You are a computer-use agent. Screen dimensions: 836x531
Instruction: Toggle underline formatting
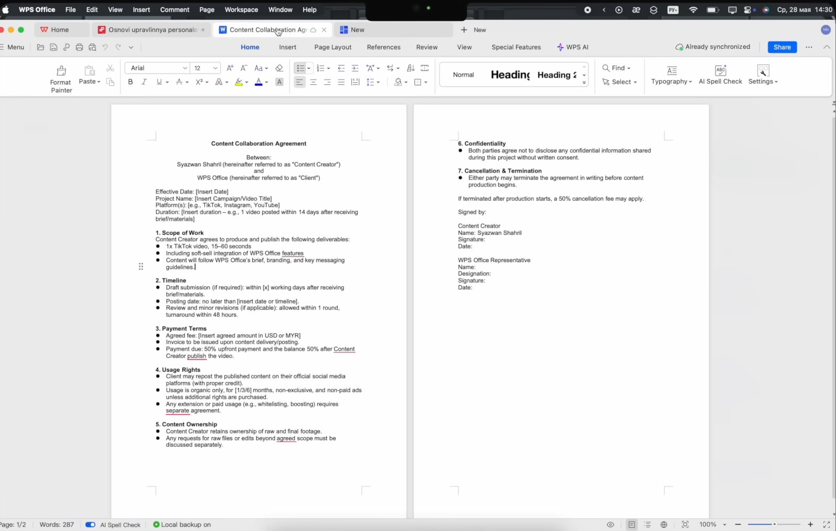[159, 82]
